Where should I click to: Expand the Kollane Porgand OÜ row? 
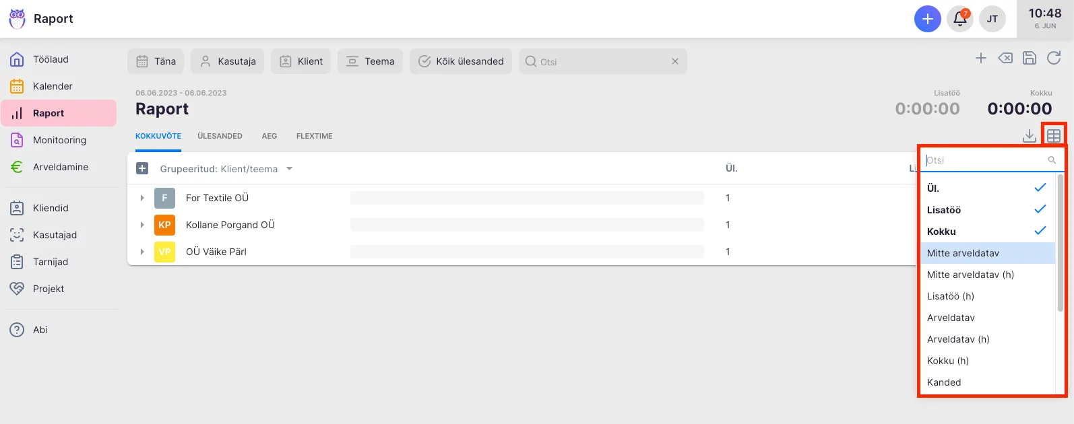142,225
